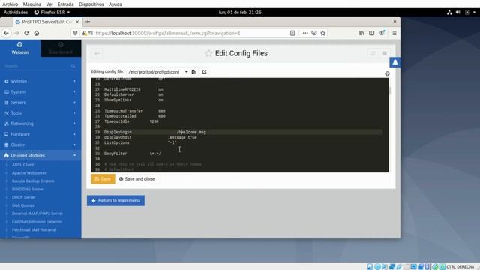Open the Firefox ESR application menu
Screen dimensions: 480x270
coord(52,13)
